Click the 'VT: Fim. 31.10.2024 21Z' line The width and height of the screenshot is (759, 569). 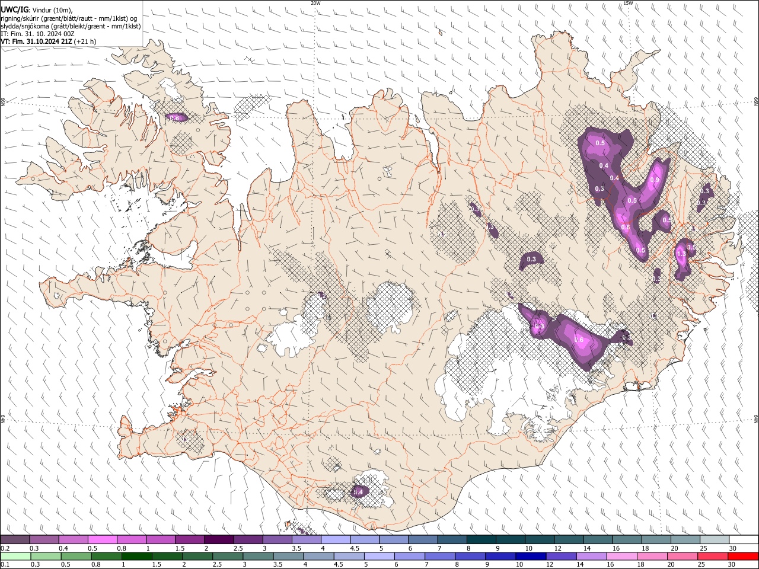pos(37,41)
